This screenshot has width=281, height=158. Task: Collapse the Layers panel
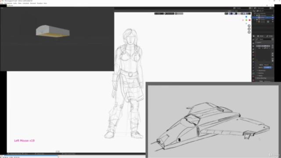click(259, 43)
